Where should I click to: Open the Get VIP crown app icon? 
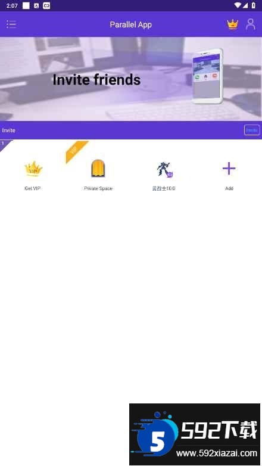(33, 169)
